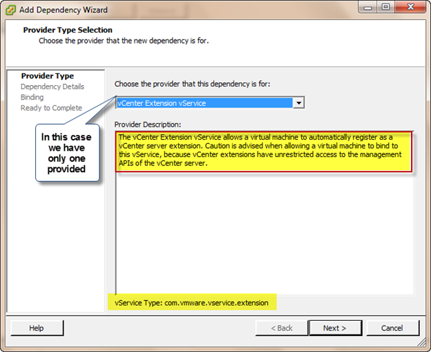Select the Provider Type step
Viewport: 431px width, 352px height.
pos(48,76)
